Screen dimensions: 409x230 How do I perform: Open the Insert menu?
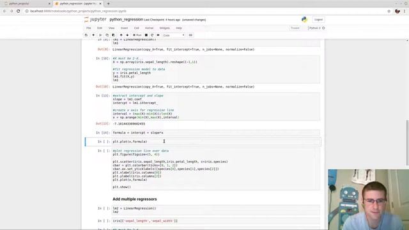click(x=124, y=28)
